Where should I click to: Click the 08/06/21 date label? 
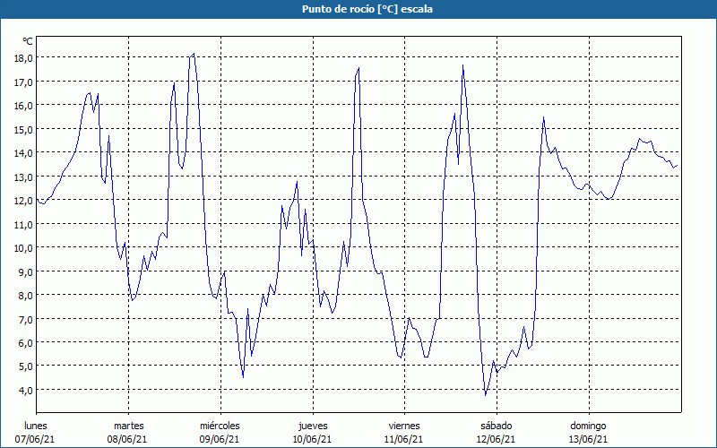click(127, 439)
